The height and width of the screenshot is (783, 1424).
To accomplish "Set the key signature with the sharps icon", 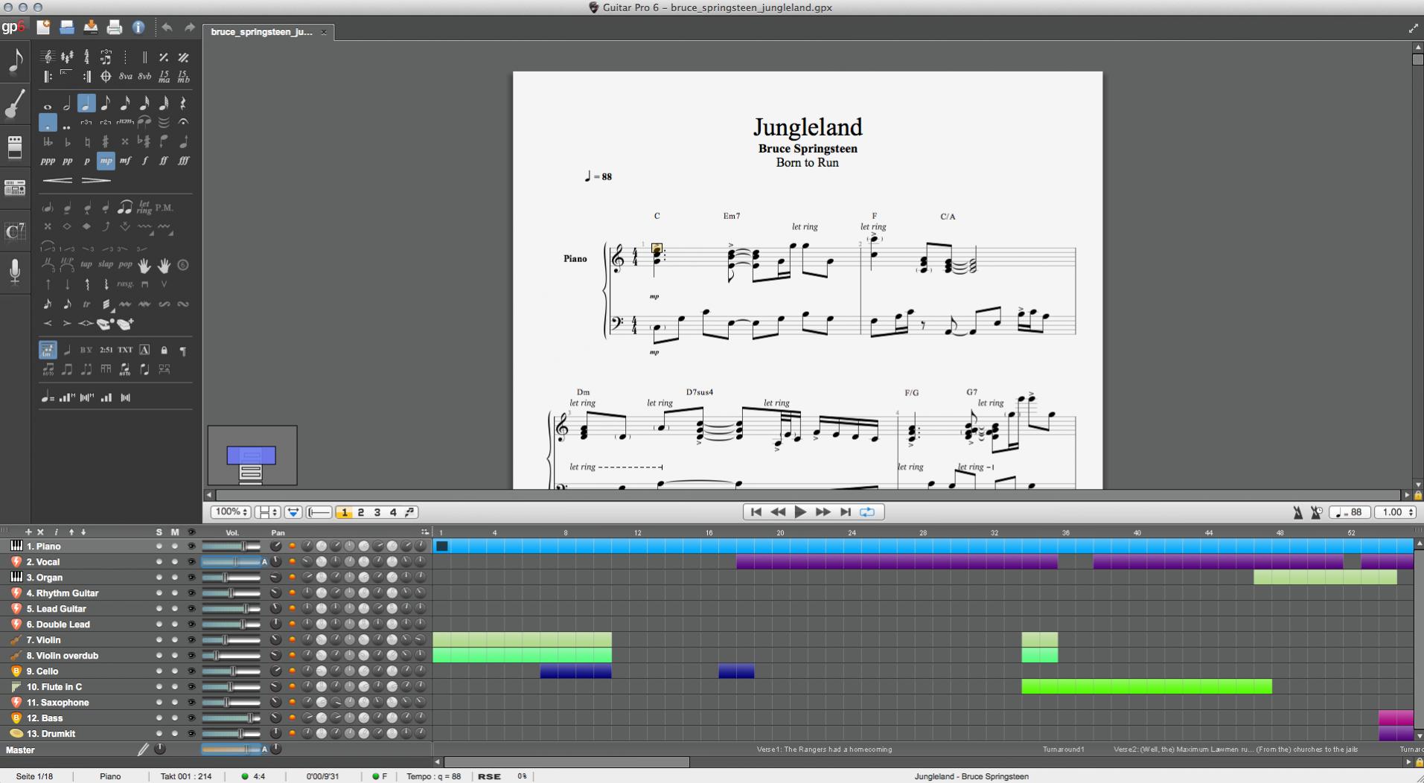I will (x=67, y=57).
